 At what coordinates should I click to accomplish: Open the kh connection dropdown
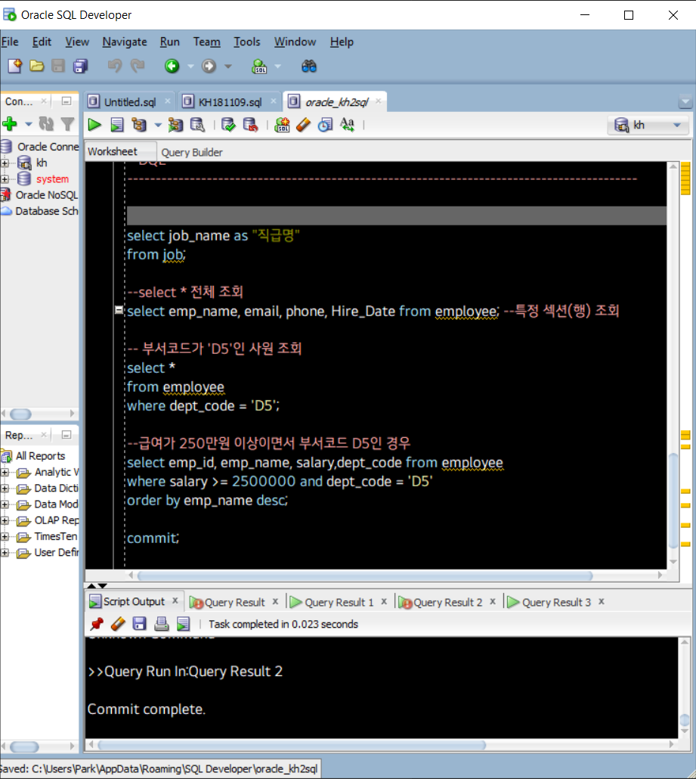click(676, 125)
